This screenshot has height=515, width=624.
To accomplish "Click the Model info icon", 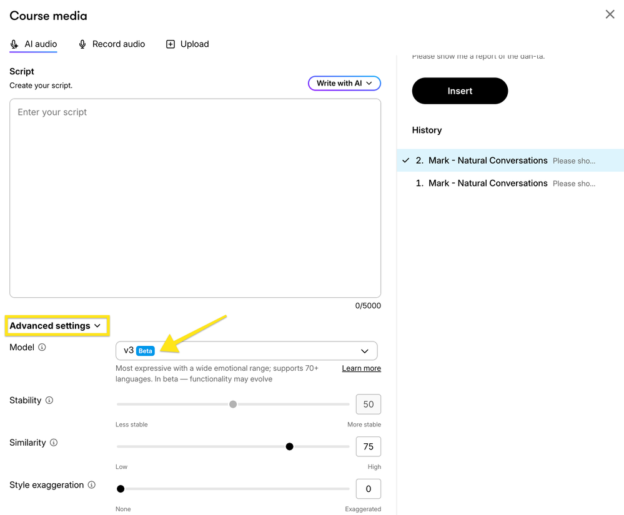I will click(42, 348).
